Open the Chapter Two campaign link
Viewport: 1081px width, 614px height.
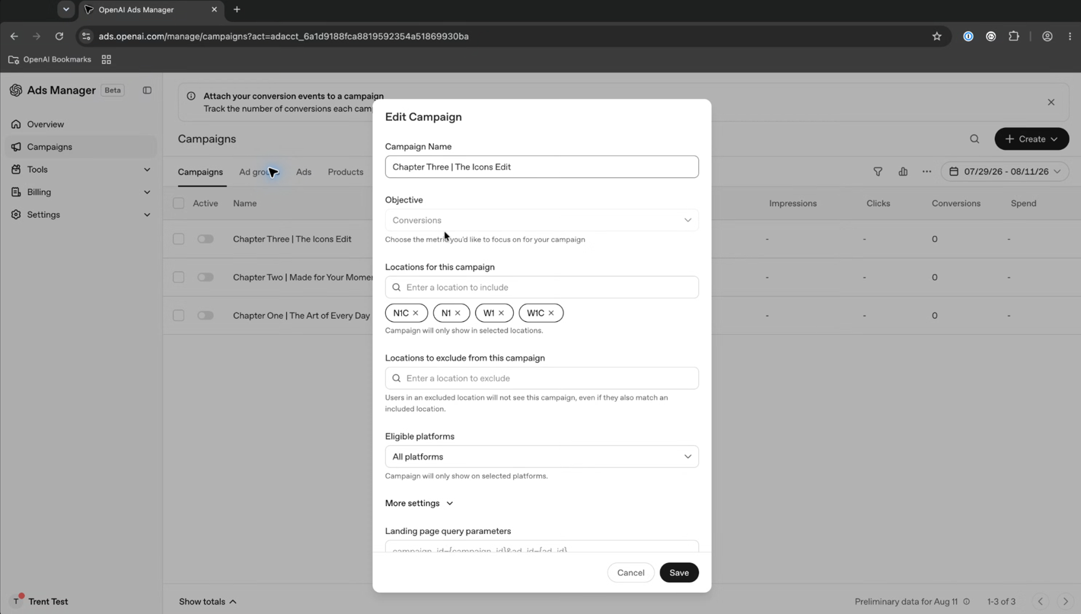point(303,277)
